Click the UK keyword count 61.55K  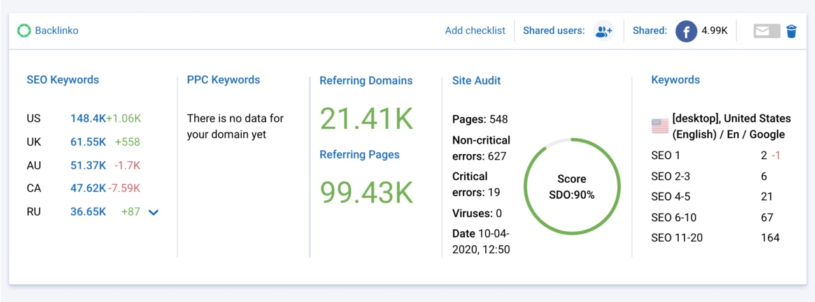pos(88,142)
